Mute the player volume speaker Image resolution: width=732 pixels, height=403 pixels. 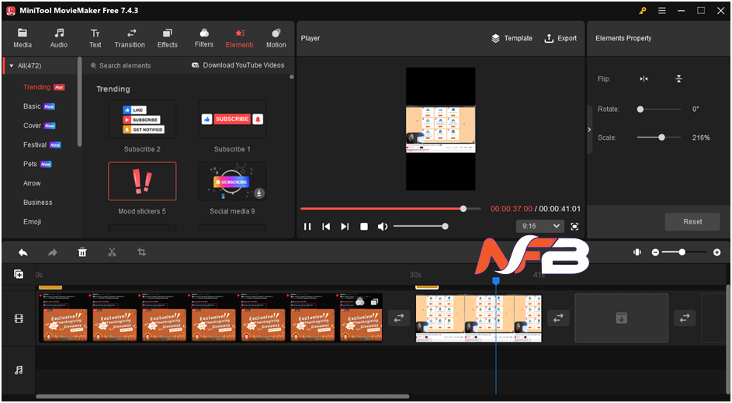[x=382, y=227]
